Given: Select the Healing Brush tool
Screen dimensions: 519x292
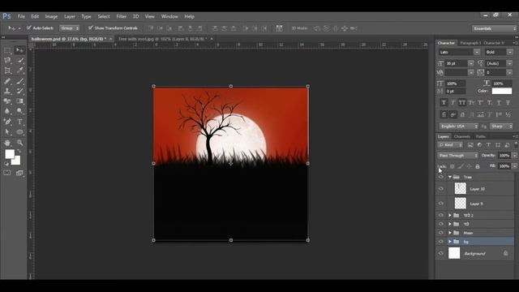Looking at the screenshot, I should pyautogui.click(x=7, y=81).
